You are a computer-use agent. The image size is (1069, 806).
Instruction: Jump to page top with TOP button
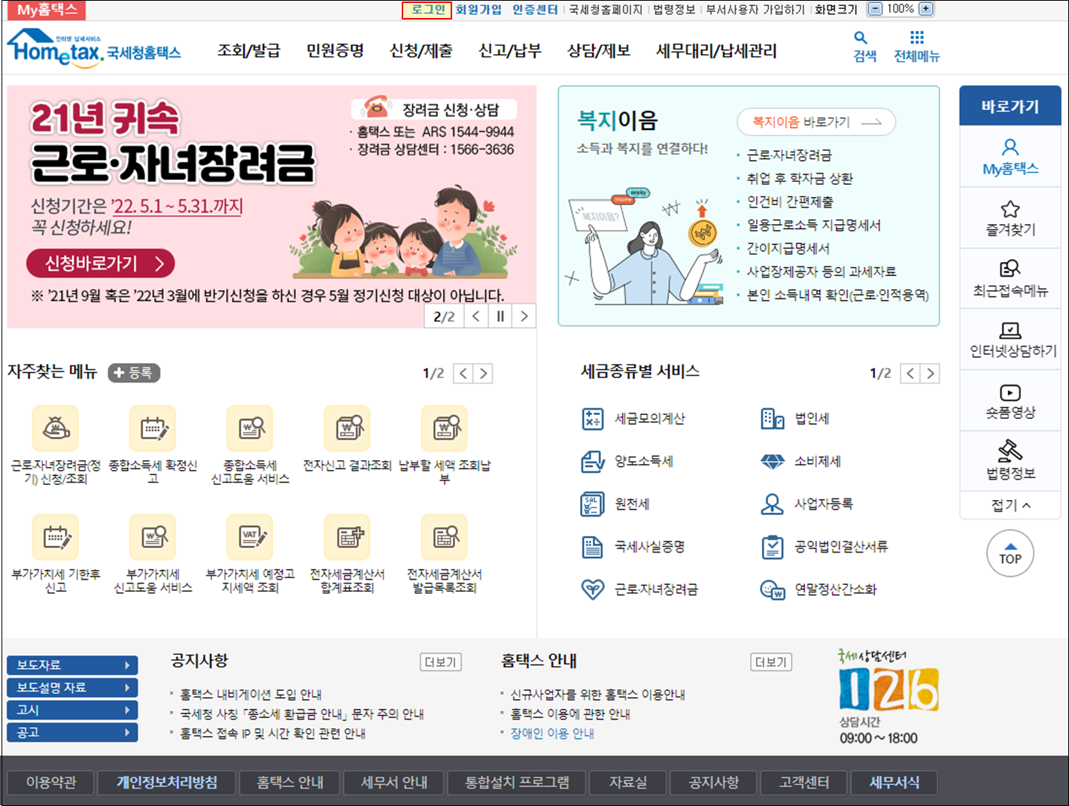pos(1010,554)
